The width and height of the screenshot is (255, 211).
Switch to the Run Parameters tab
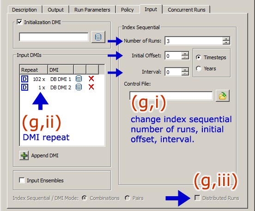(92, 10)
